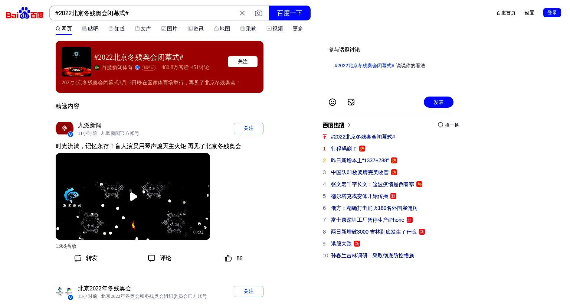Follow 北京2022年冬残奥会 with 关注
Image resolution: width=570 pixels, height=306 pixels.
[249, 292]
